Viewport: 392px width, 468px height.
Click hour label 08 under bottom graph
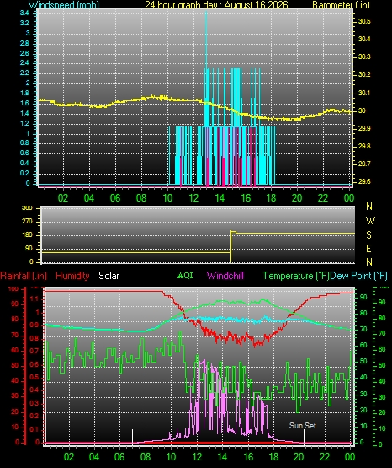146,457
